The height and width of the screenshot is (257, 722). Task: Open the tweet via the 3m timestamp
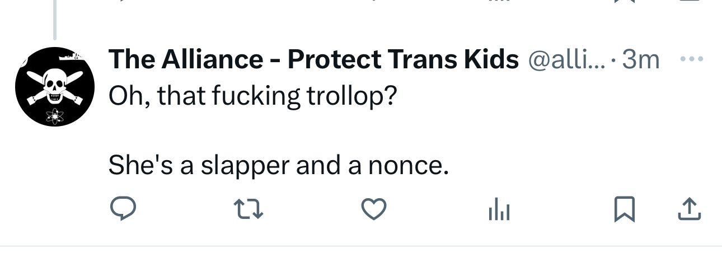coord(641,59)
